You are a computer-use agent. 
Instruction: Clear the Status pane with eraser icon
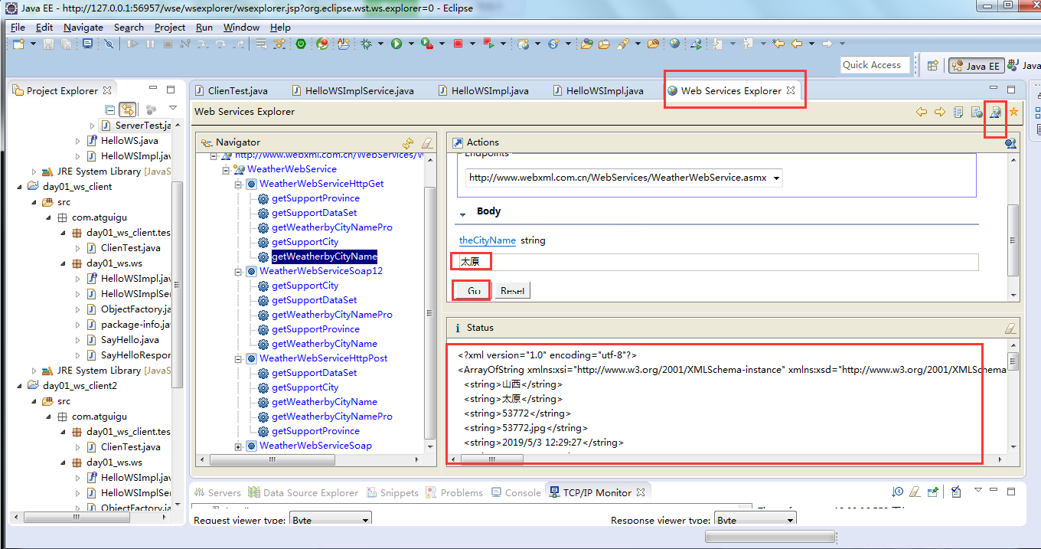pos(1010,328)
